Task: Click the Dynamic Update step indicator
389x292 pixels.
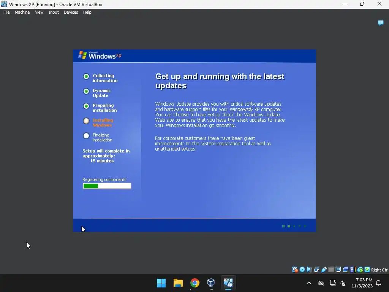Action: tap(86, 91)
